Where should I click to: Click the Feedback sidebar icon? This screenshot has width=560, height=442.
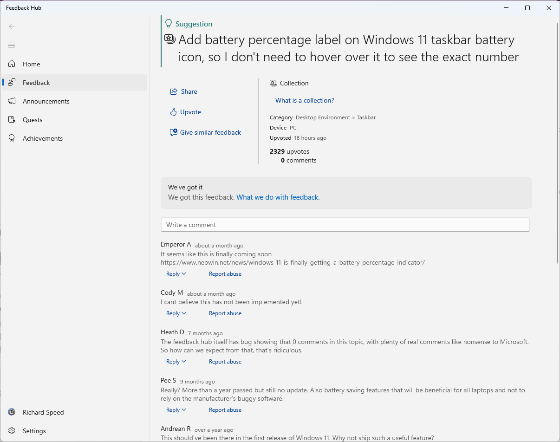[12, 83]
